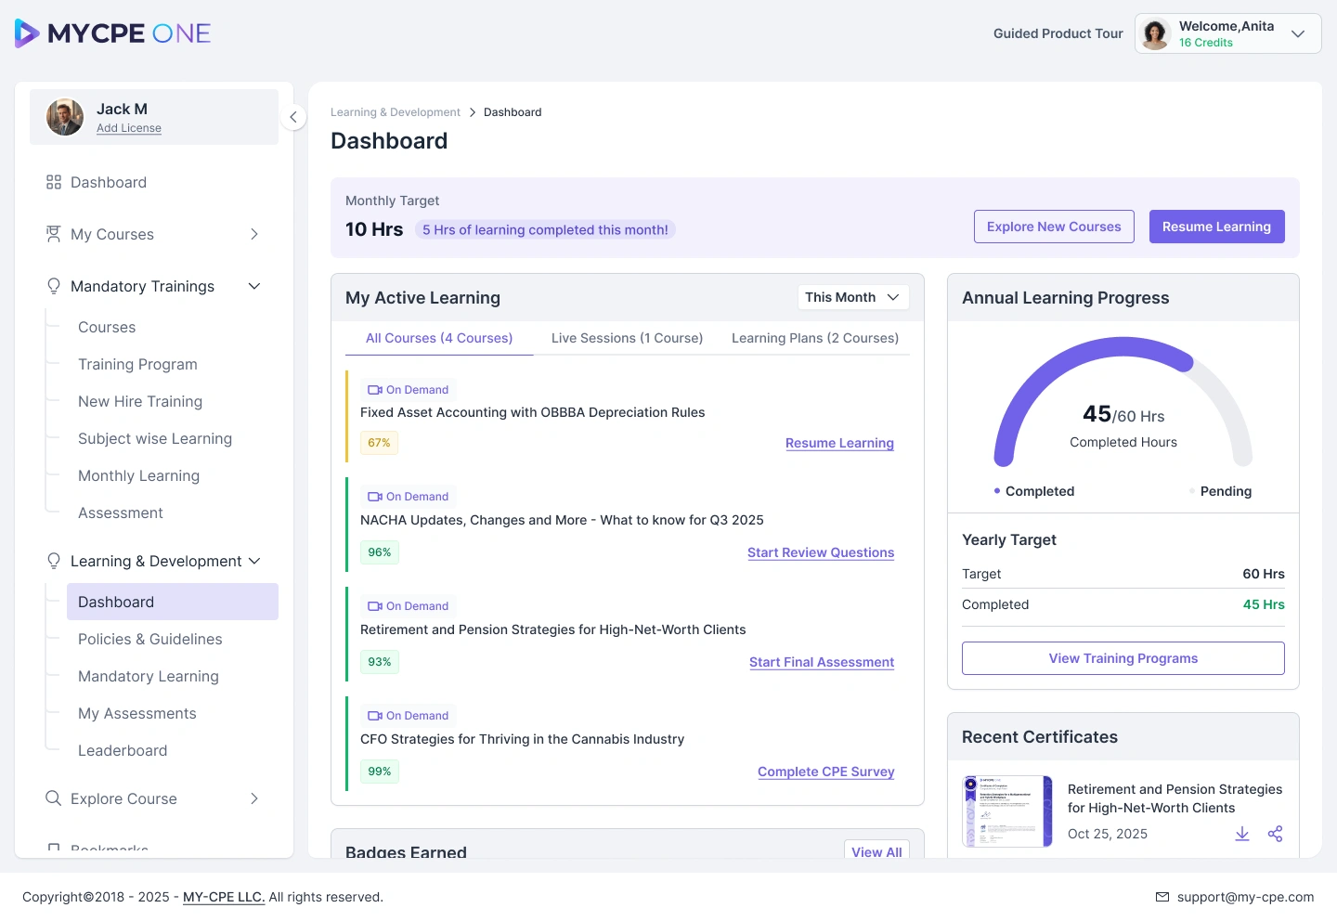Viewport: 1337px width, 921px height.
Task: Share the recent certificate
Action: pyautogui.click(x=1276, y=834)
